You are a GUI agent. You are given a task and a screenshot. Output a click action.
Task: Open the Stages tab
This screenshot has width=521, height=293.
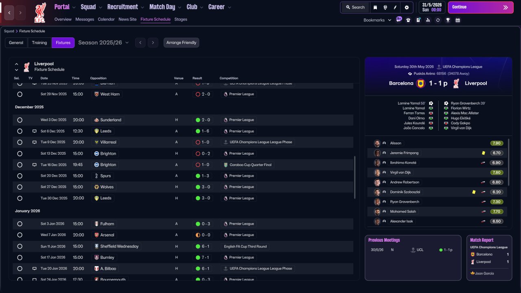(181, 19)
